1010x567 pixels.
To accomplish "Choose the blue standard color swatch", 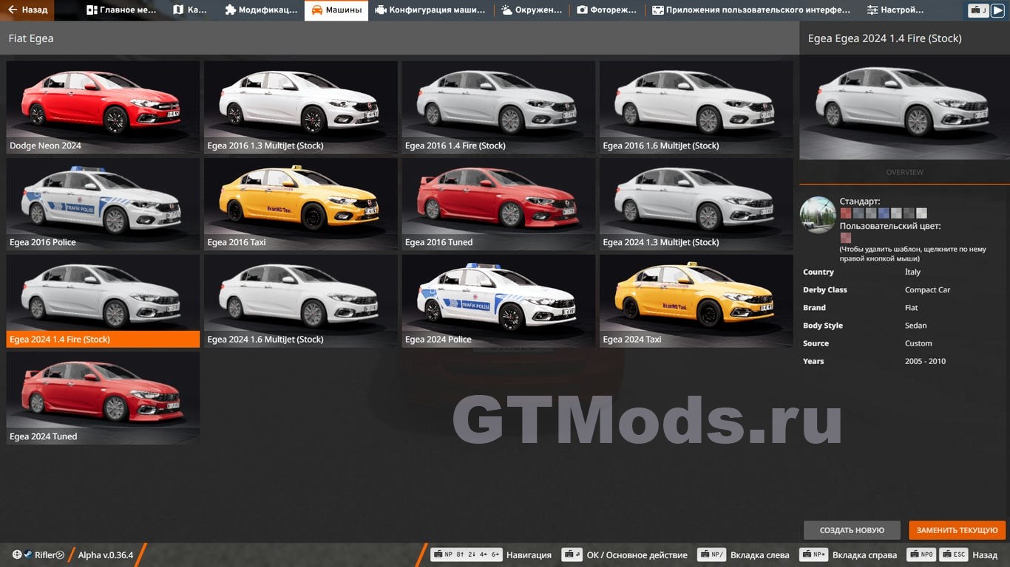I will click(x=883, y=213).
